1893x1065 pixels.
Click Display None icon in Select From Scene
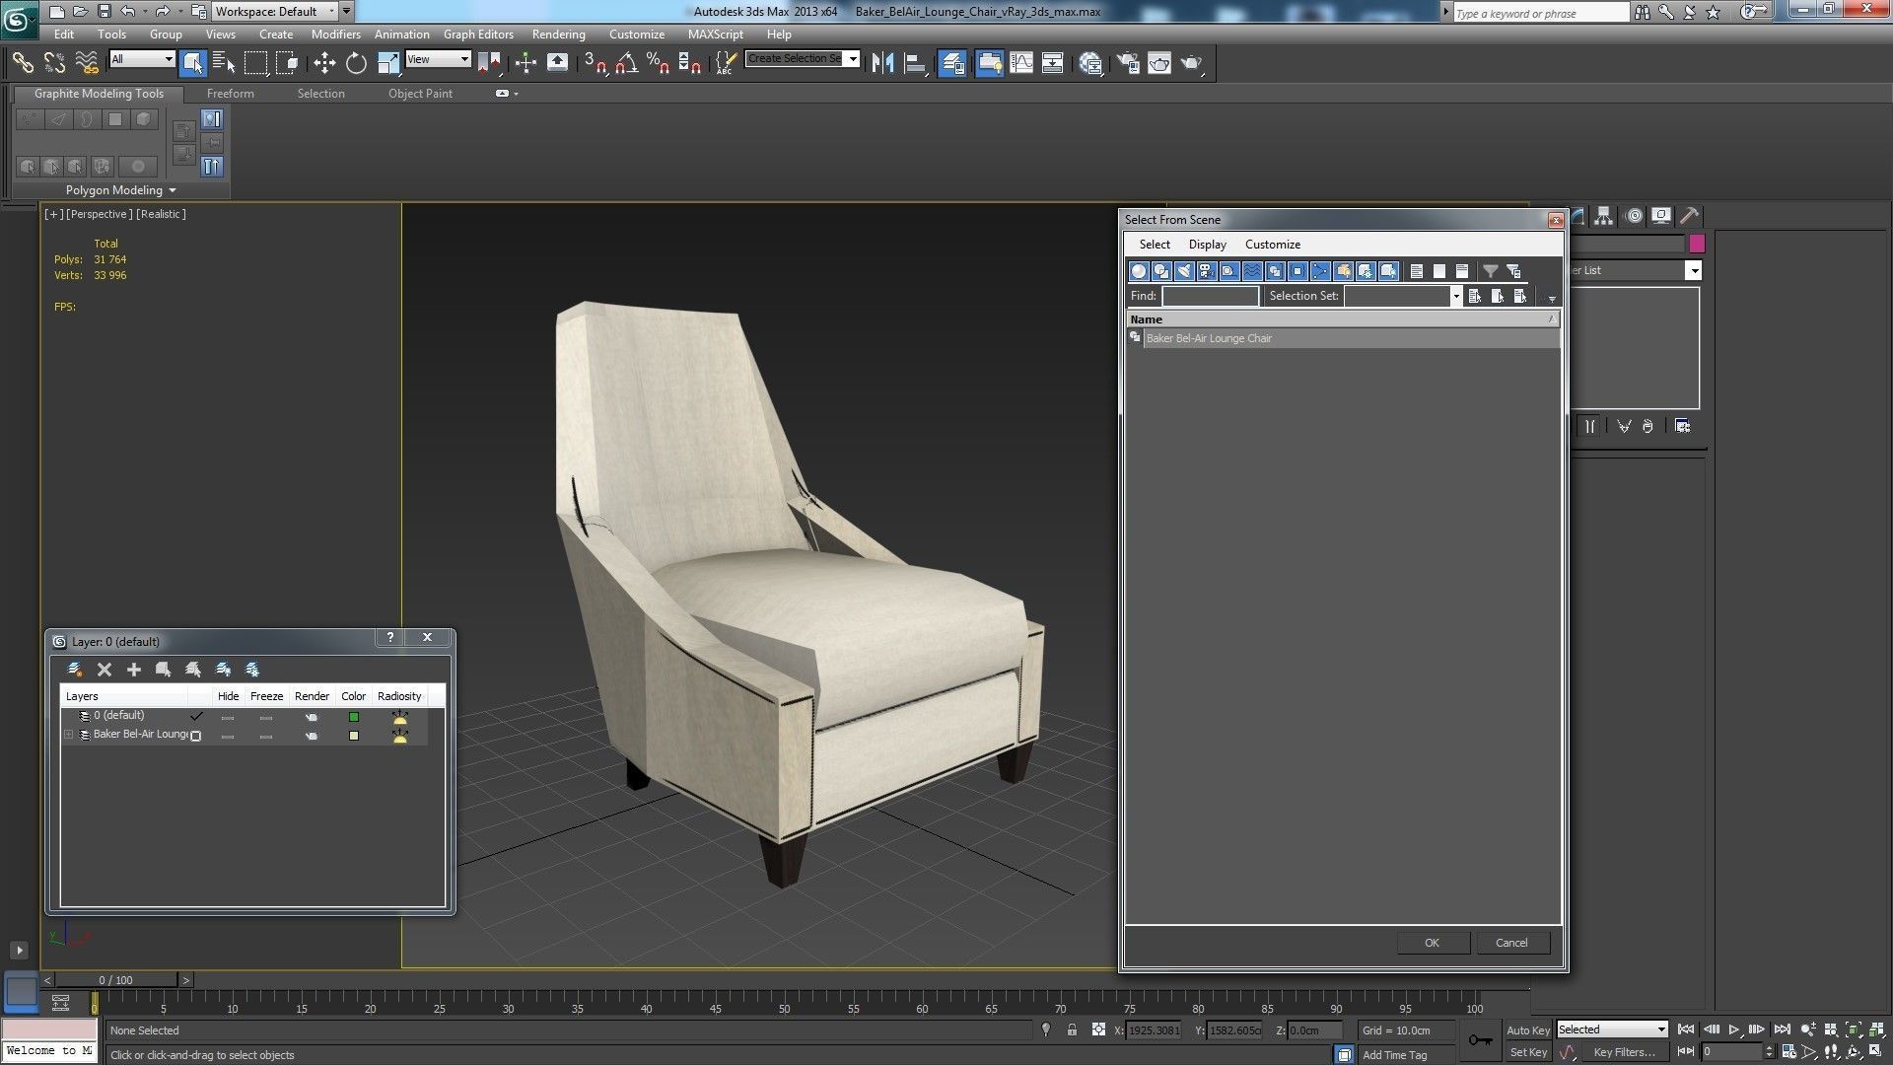pos(1439,270)
